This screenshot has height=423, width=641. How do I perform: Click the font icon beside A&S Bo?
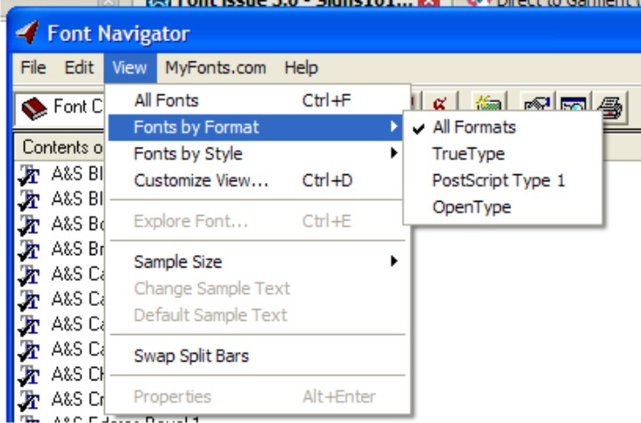[29, 225]
